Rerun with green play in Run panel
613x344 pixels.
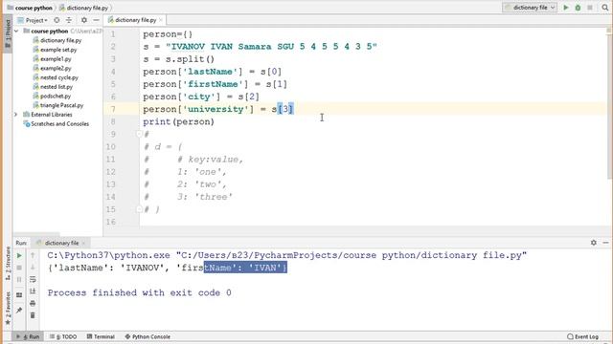point(19,256)
